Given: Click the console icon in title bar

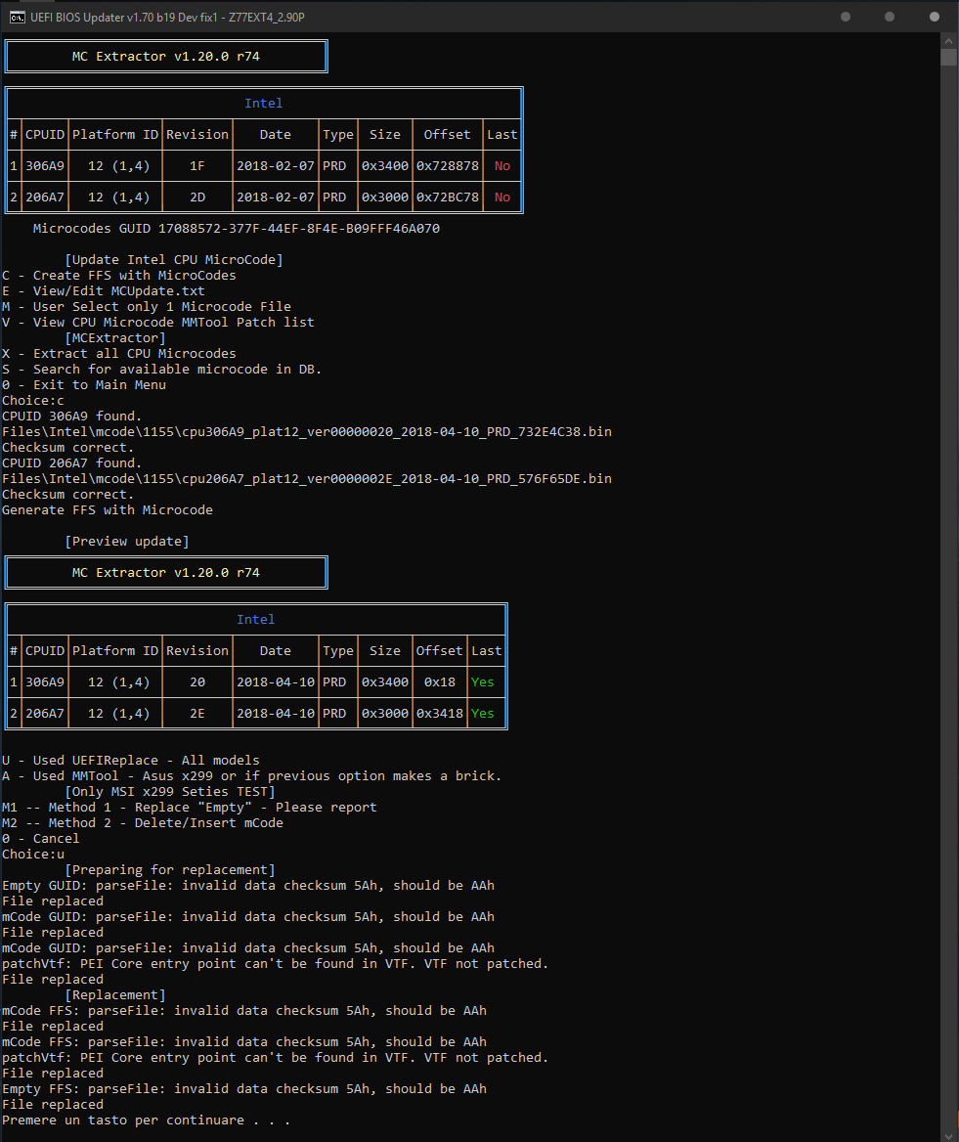Looking at the screenshot, I should pyautogui.click(x=18, y=17).
